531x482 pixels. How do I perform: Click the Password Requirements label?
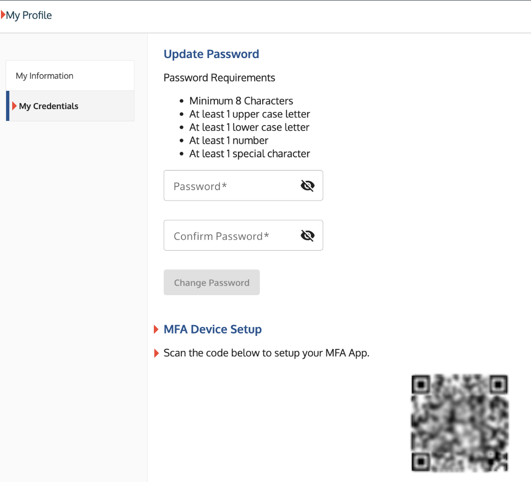pos(219,78)
